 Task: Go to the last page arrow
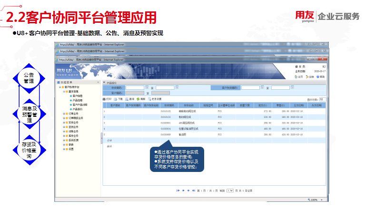[193, 190]
